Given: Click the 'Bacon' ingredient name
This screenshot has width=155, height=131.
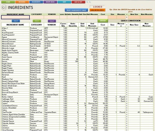Looking at the screenshot, I should [4, 61].
